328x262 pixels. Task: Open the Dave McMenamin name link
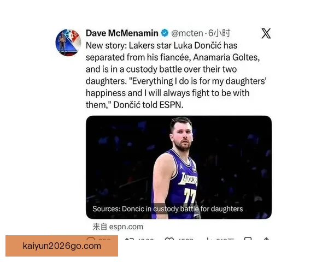[122, 33]
